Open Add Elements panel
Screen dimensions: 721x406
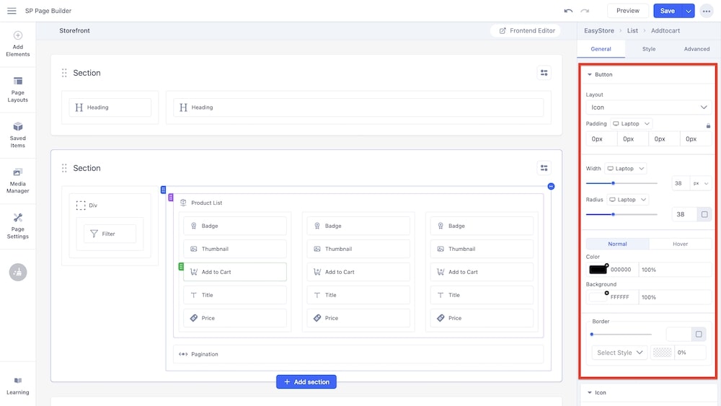click(x=17, y=43)
